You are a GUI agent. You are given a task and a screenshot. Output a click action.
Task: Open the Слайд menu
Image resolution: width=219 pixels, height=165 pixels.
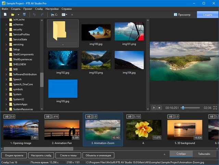(x=39, y=9)
